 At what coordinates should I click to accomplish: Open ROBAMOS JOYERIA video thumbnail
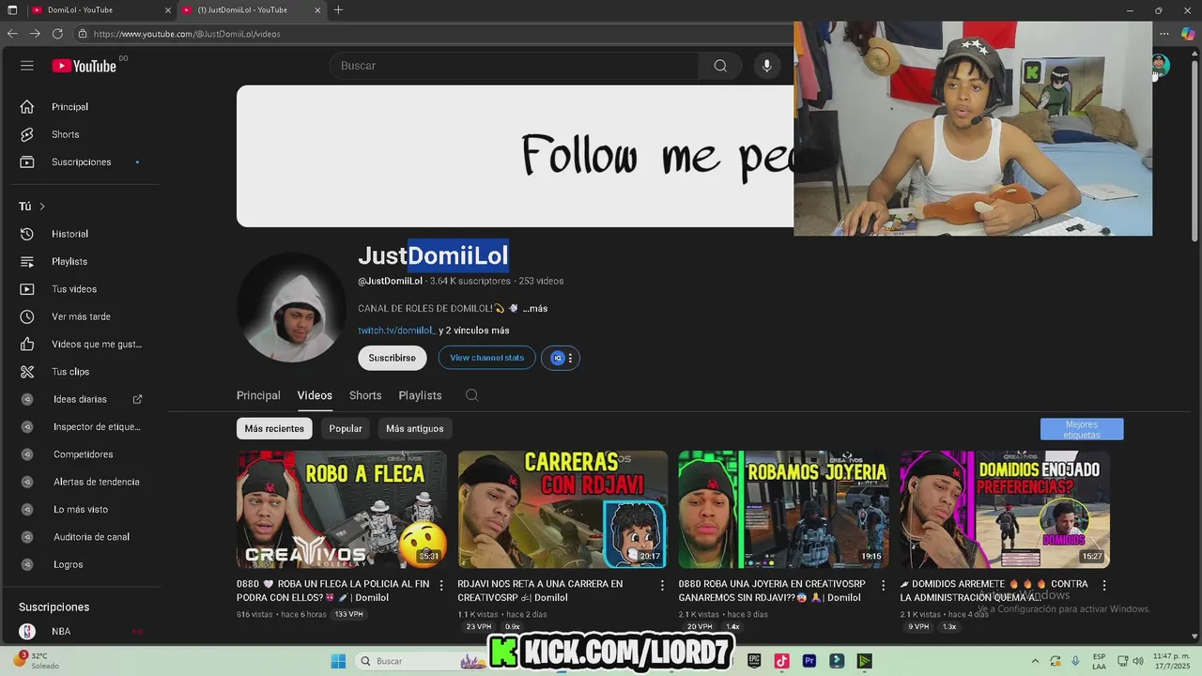point(783,510)
